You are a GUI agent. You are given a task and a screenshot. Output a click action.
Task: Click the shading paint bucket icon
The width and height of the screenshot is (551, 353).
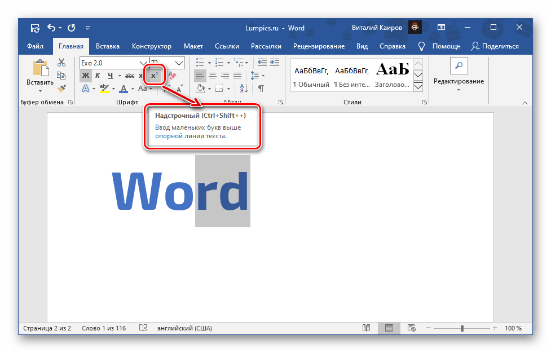(200, 89)
